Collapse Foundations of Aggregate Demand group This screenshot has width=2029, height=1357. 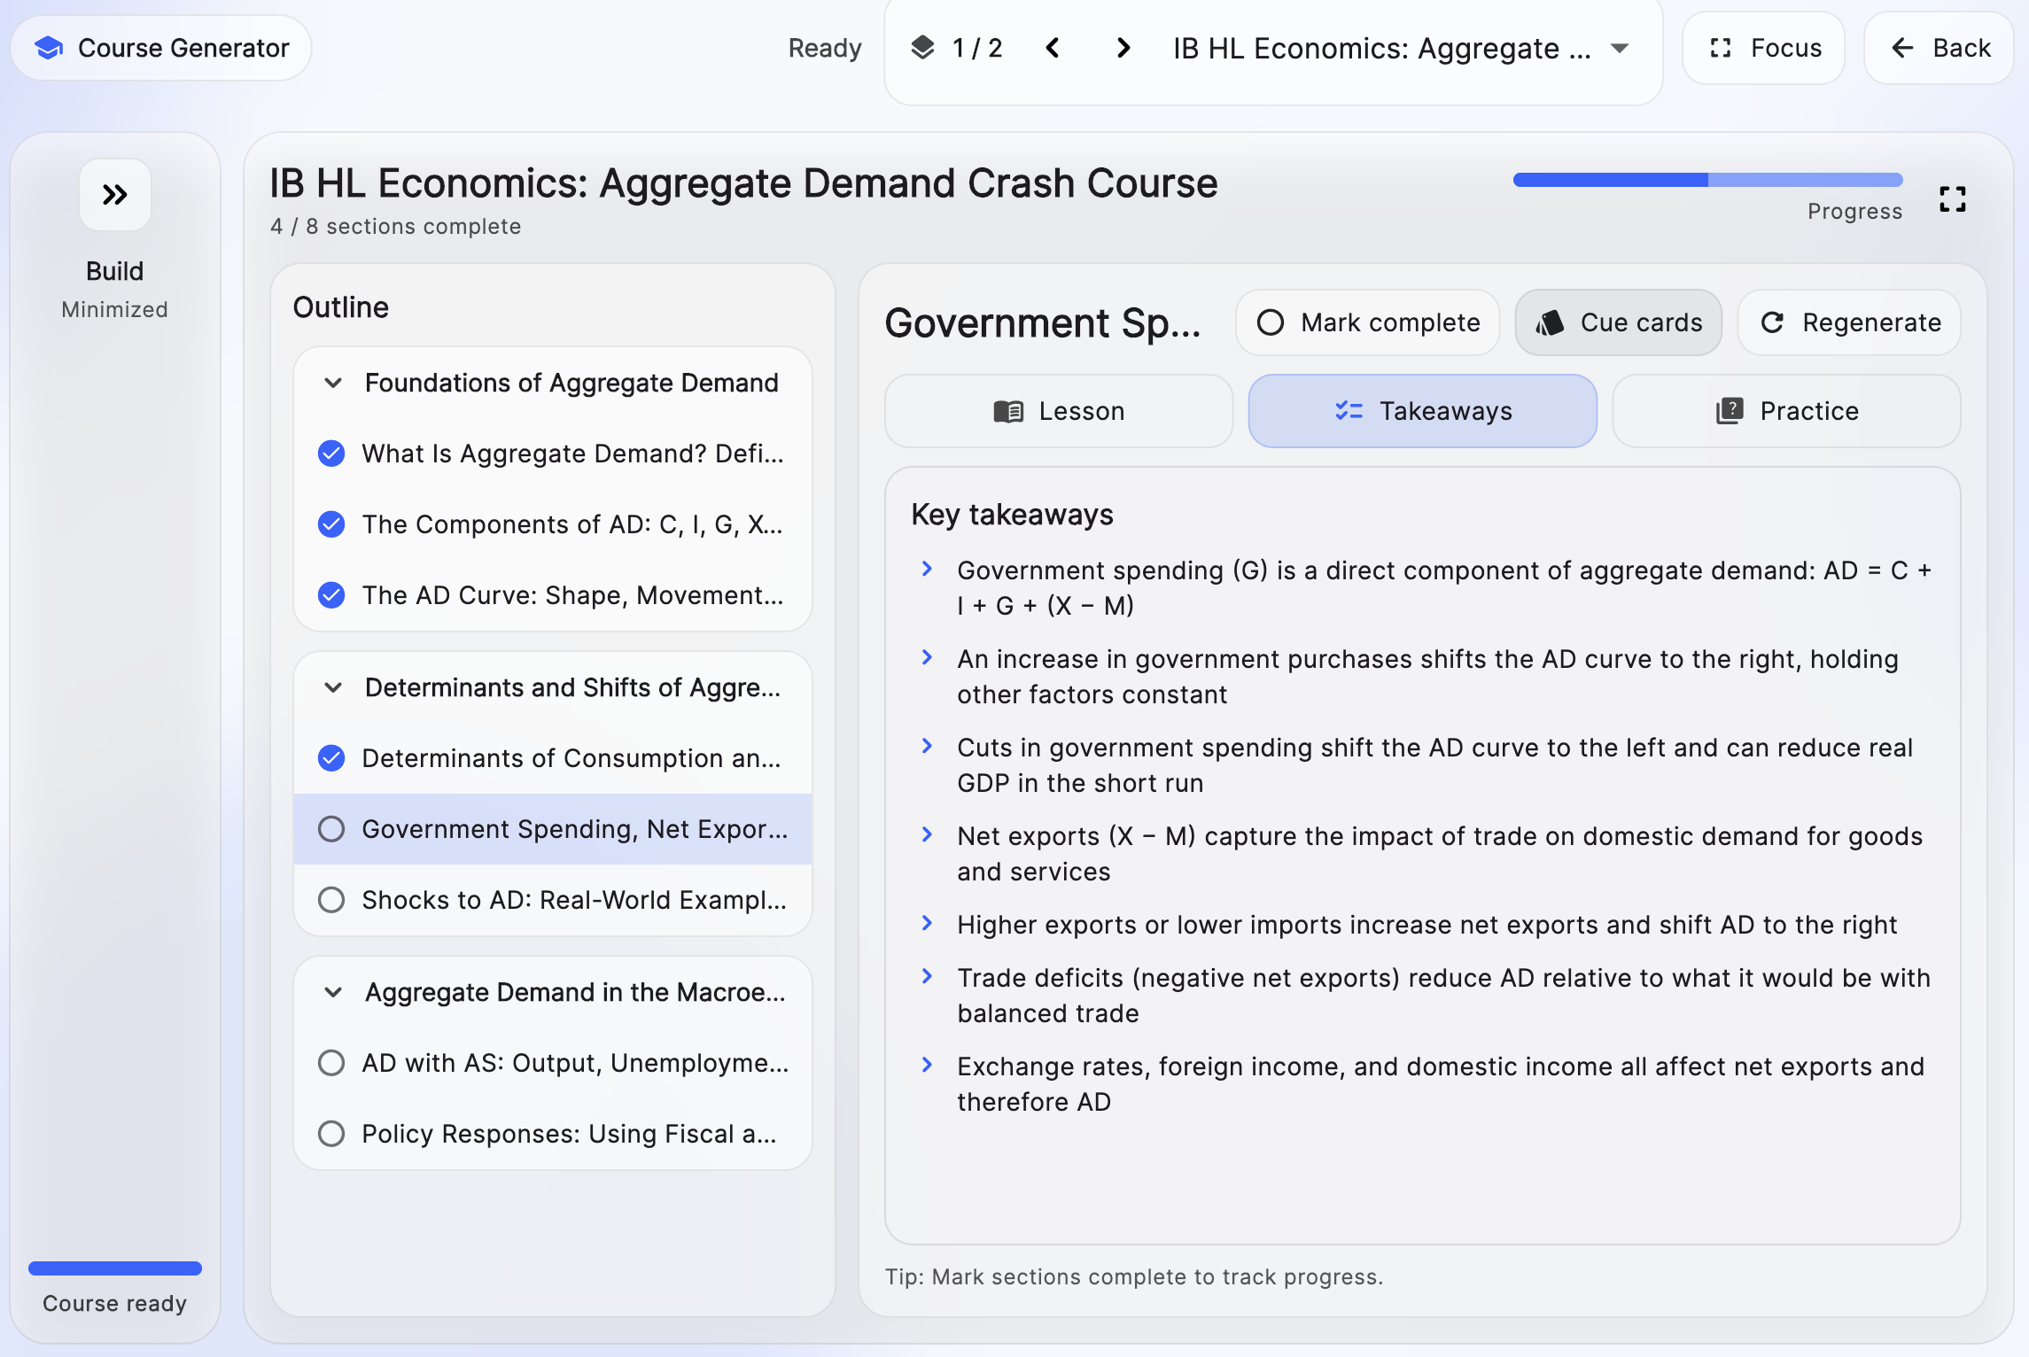pos(333,383)
